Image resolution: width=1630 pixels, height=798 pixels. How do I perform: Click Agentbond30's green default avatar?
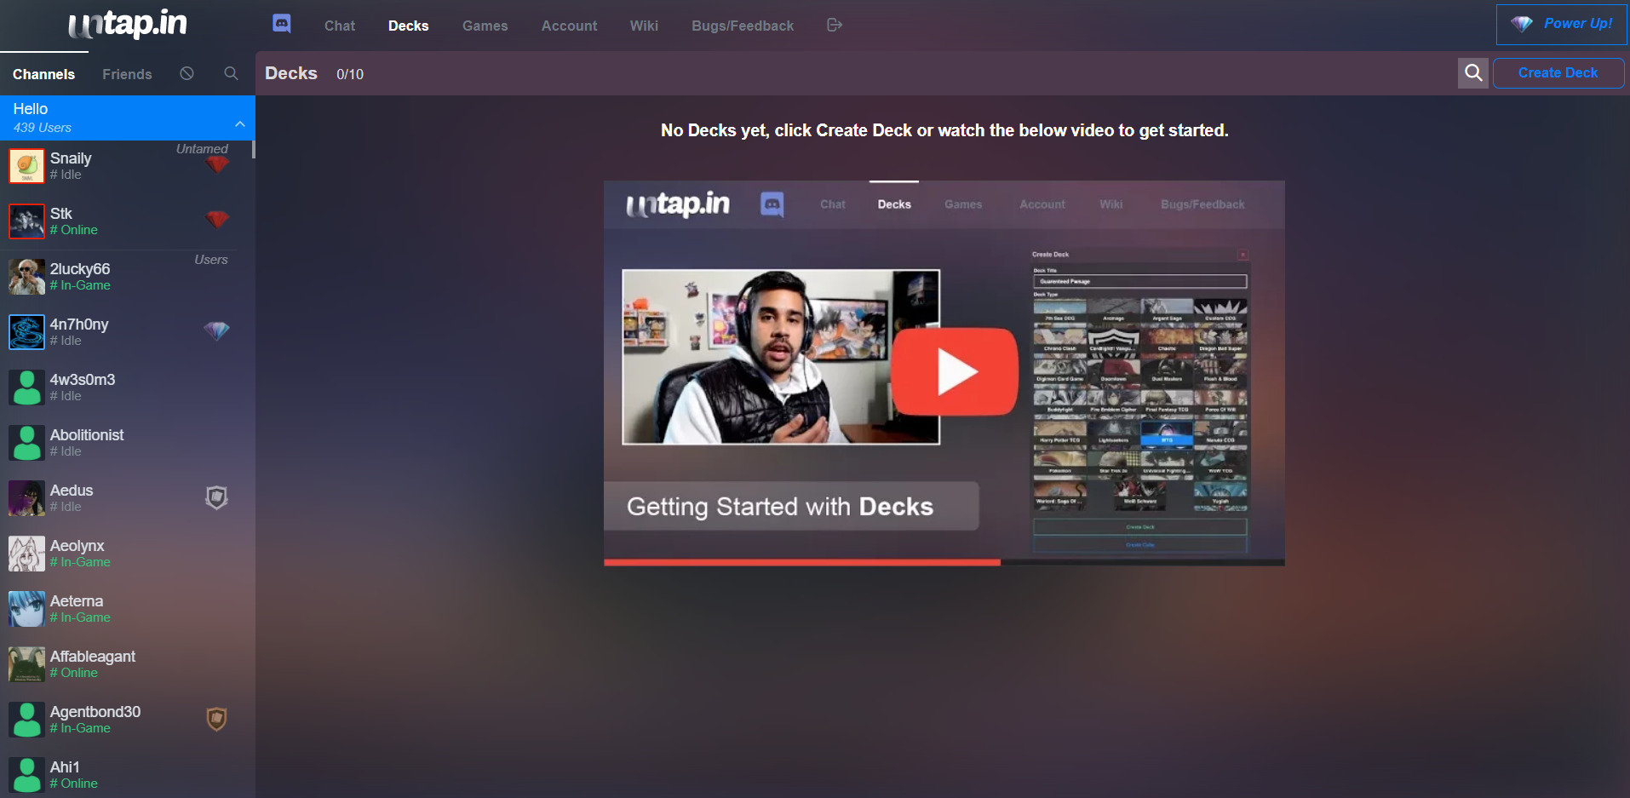click(x=26, y=720)
